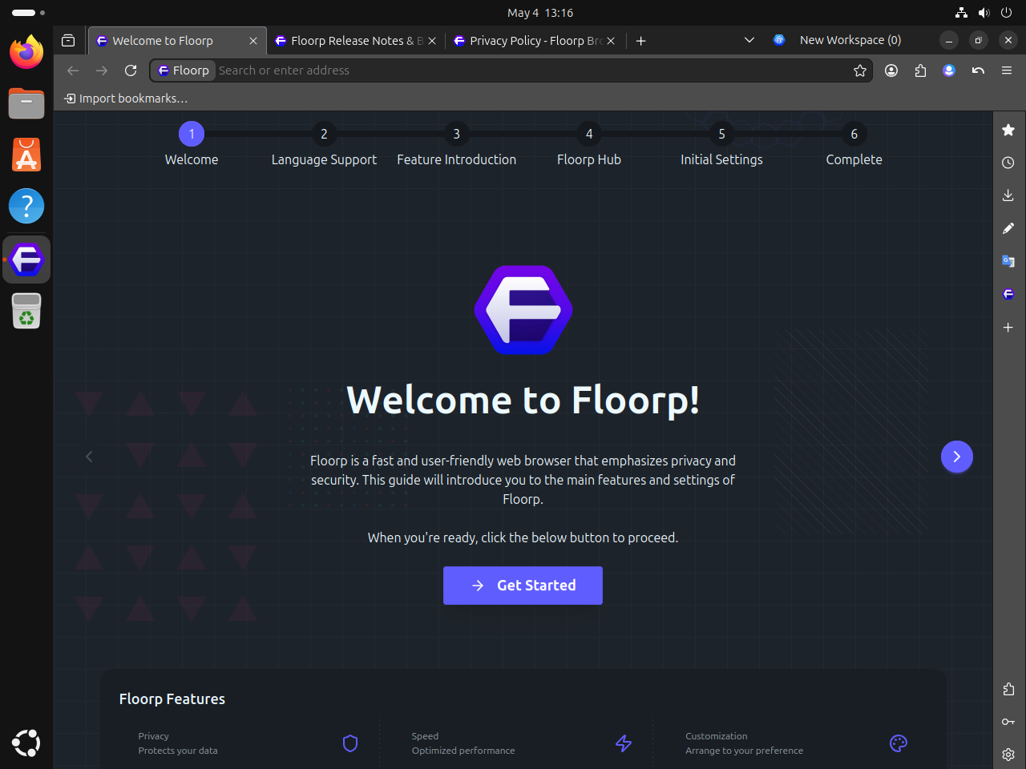Click the Floorp hexagon logo on page
The width and height of the screenshot is (1026, 769).
coord(523,310)
